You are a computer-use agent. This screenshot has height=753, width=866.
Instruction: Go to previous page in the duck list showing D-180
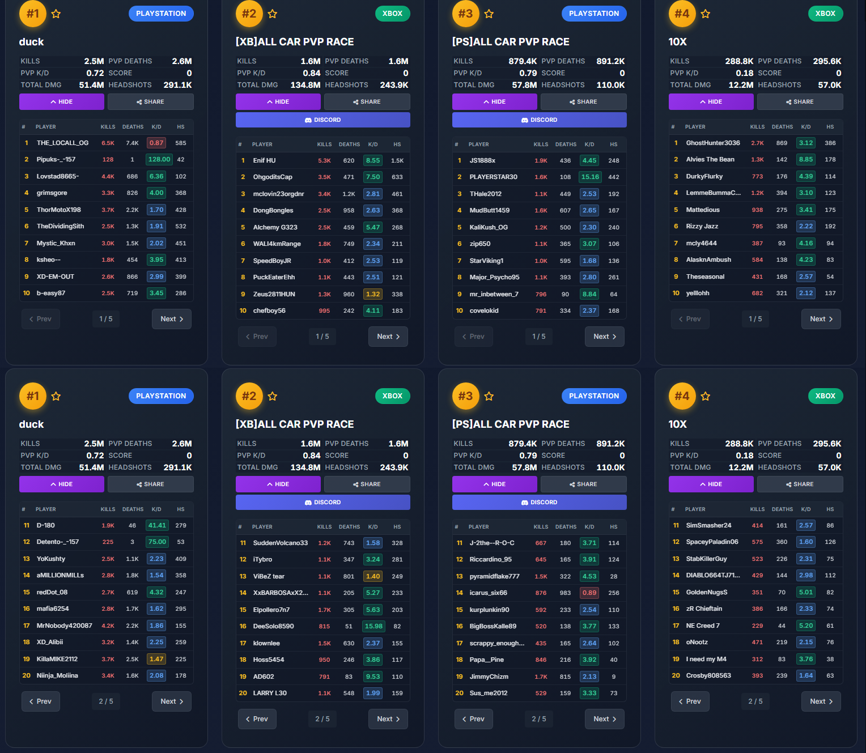point(41,701)
